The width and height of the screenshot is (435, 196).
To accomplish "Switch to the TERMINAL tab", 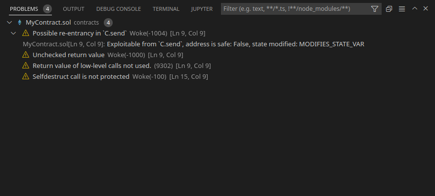I will [166, 9].
